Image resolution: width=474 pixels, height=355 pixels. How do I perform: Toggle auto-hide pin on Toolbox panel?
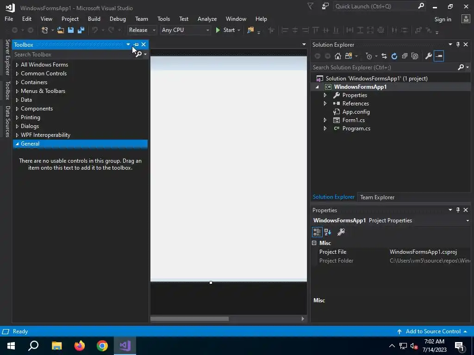click(136, 44)
